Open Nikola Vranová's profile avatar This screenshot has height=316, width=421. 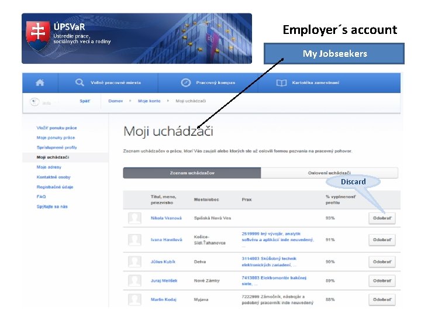[x=135, y=218]
